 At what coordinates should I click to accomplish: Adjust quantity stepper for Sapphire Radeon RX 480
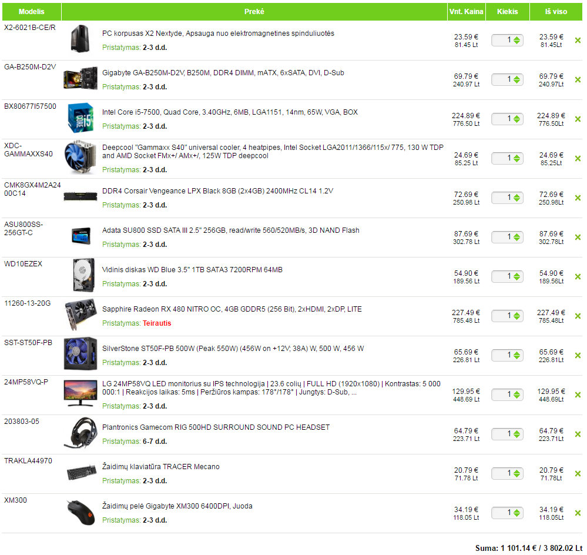[516, 316]
